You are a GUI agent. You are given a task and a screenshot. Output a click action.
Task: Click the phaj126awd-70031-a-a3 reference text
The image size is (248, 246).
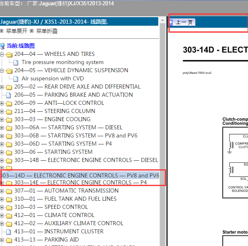click(197, 73)
